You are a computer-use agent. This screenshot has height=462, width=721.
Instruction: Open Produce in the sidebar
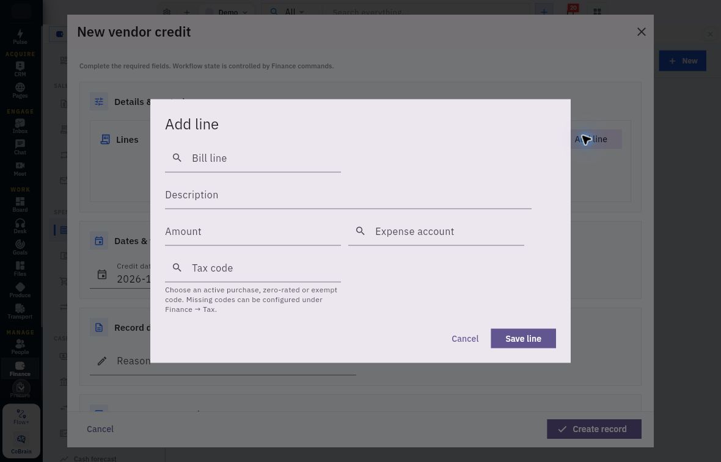(x=20, y=291)
